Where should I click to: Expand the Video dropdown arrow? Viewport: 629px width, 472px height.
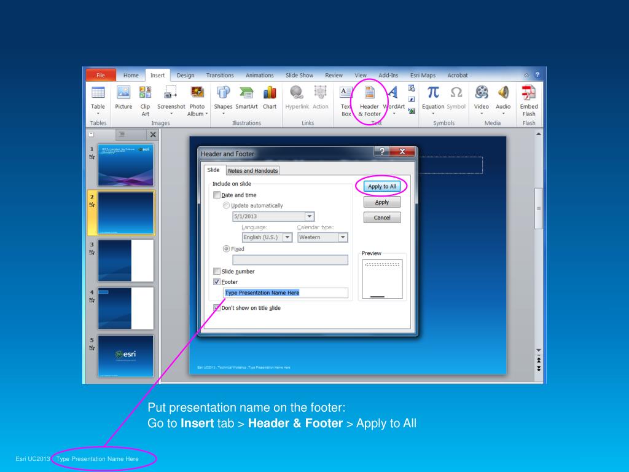click(482, 114)
